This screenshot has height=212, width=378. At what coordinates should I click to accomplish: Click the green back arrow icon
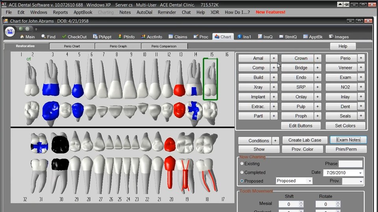[x=21, y=29]
